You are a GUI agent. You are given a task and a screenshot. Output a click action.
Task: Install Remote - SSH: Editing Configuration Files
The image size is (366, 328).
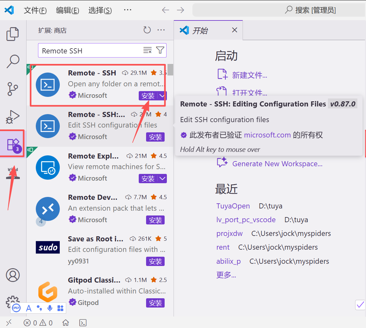[x=155, y=137]
